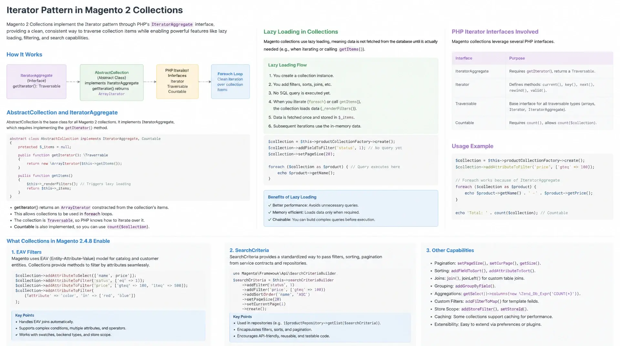Click the addAttributeToFilter('price') line in Usage Example
Image resolution: width=620 pixels, height=346 pixels.
click(x=525, y=167)
